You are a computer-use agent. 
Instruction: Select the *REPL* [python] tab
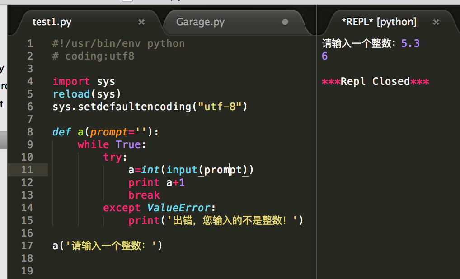[x=379, y=22]
